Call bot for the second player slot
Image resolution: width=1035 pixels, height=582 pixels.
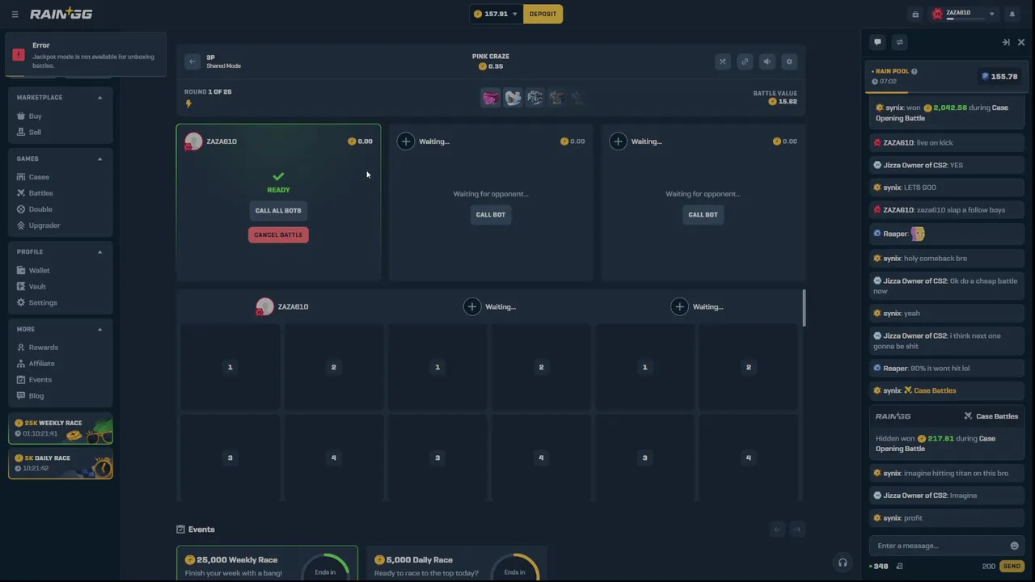pos(491,214)
